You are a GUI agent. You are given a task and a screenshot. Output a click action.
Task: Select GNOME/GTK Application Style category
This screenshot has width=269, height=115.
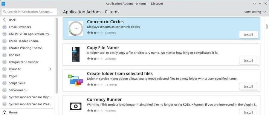point(27,34)
